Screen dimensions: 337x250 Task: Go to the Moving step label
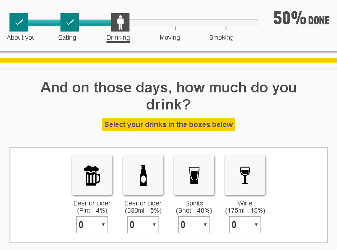point(170,37)
